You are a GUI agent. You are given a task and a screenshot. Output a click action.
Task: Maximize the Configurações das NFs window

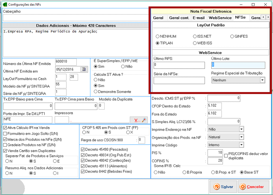coord(253,4)
